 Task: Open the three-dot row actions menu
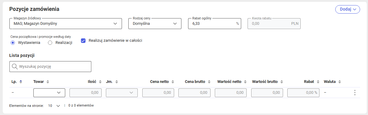(x=355, y=93)
